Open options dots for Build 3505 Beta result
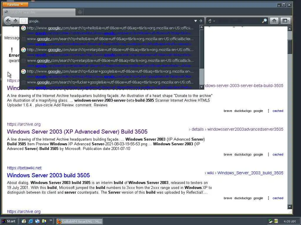 pos(268,111)
